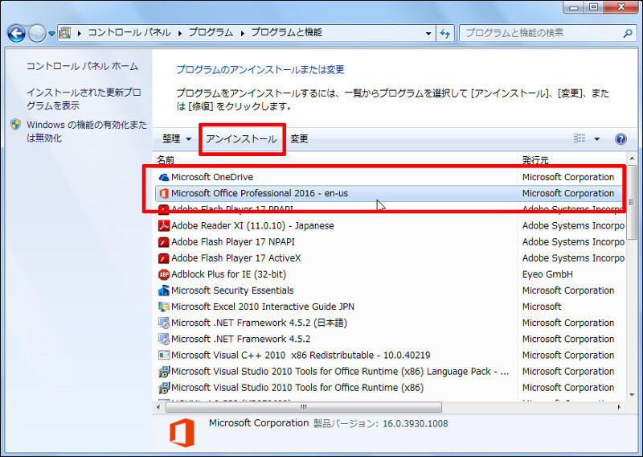643x457 pixels.
Task: Select Adobe Flash Player 17 ActiveX text
Action: (236, 257)
